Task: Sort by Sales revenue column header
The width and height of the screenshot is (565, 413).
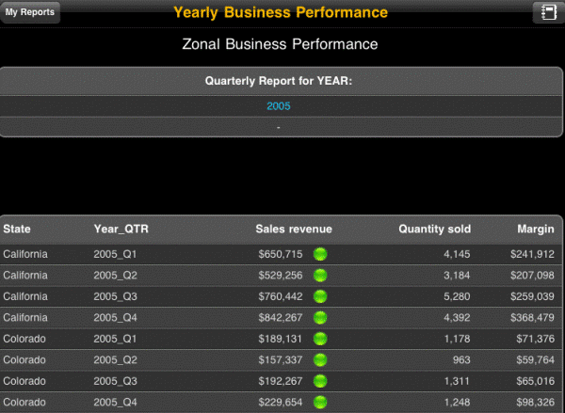Action: click(x=294, y=229)
